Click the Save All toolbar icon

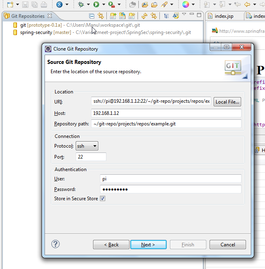pyautogui.click(x=35, y=4)
